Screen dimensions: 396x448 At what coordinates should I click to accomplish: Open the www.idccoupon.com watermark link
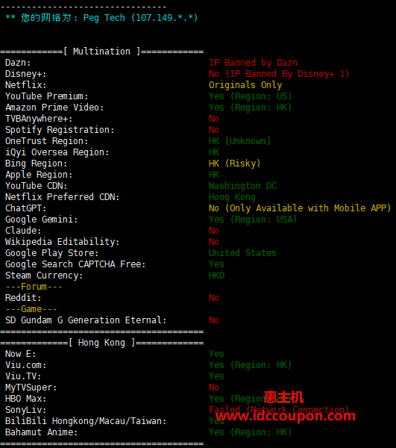pyautogui.click(x=286, y=416)
